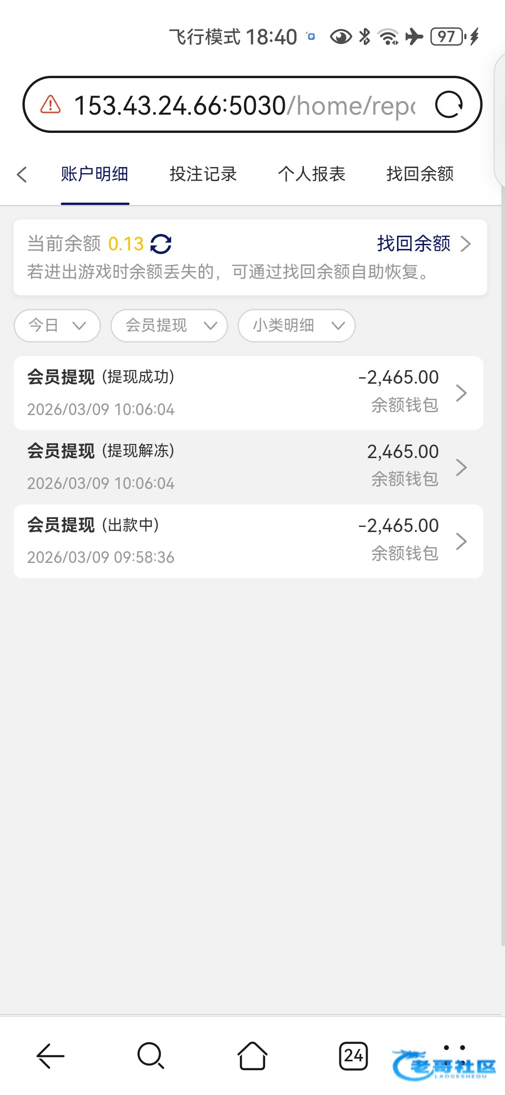Open the 提现成功 withdrawal record details
The width and height of the screenshot is (505, 1095).
pos(248,393)
